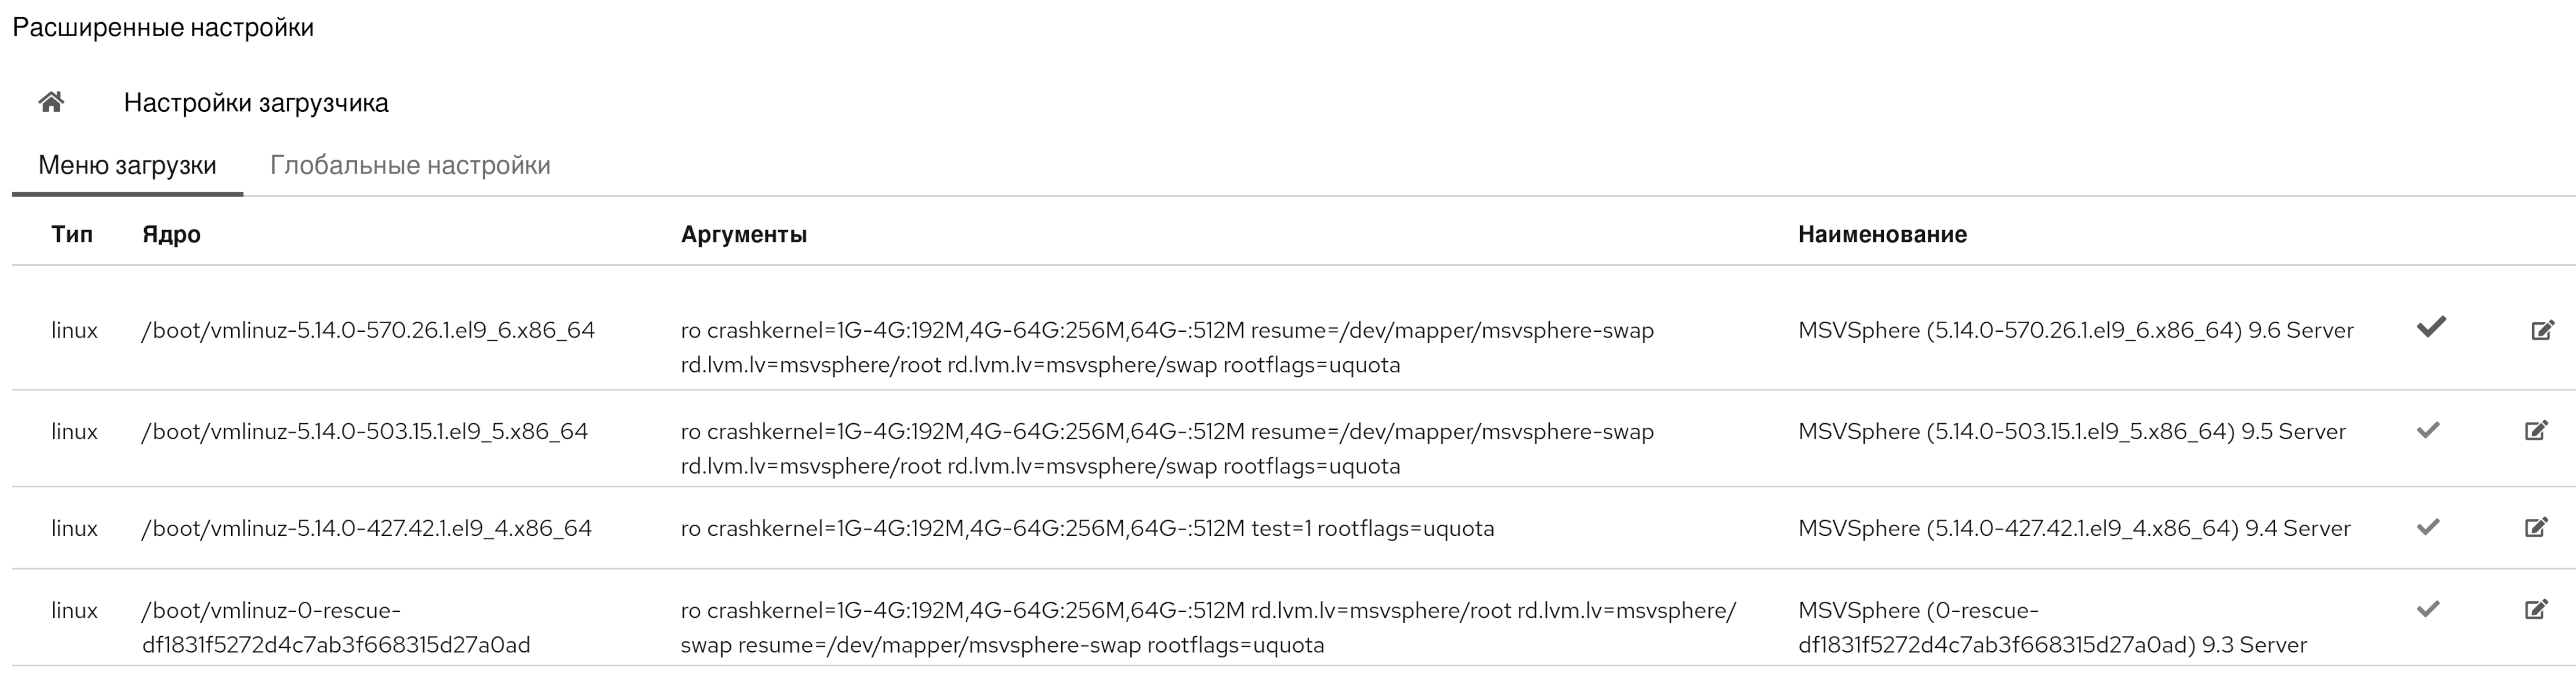Click the Ядро column header

click(171, 235)
